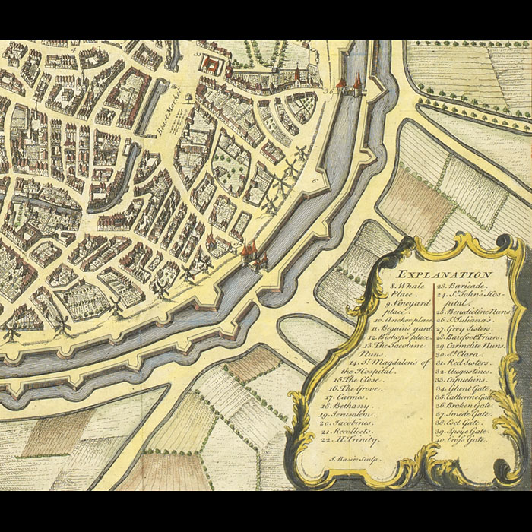Click legend entry "20. Jacobines"
The image size is (532, 532).
pyautogui.click(x=347, y=423)
